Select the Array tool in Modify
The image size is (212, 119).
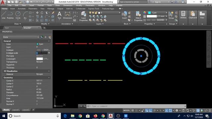pyautogui.click(x=47, y=20)
